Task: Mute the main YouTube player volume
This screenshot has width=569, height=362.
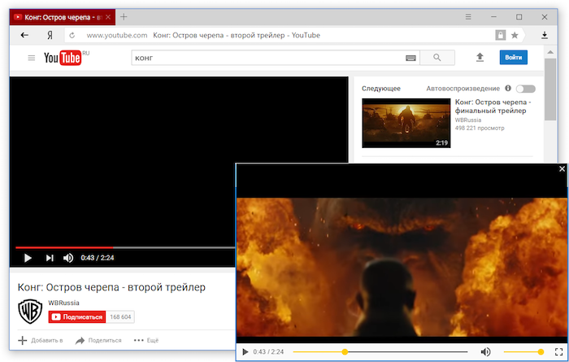Action: tap(68, 258)
